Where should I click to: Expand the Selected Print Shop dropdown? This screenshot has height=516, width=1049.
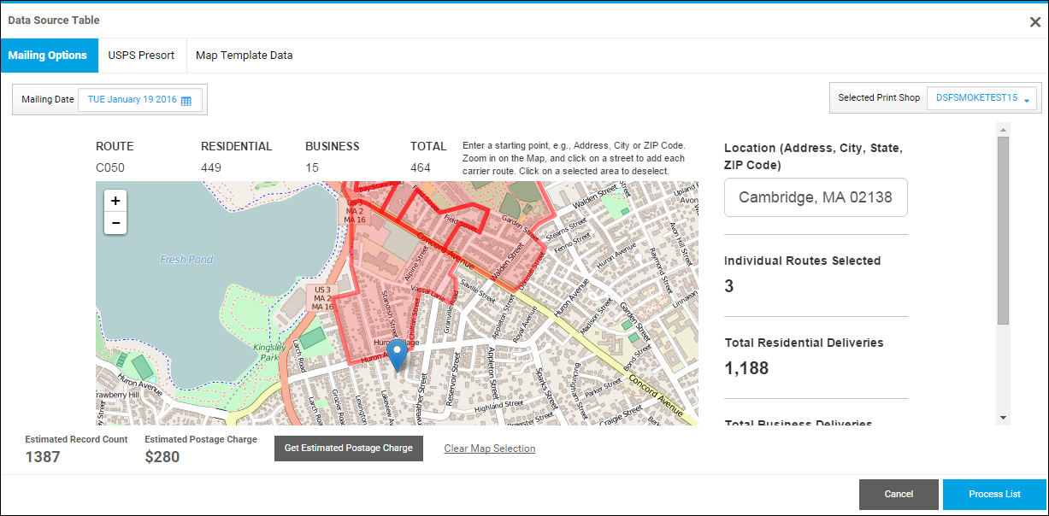coord(1027,99)
